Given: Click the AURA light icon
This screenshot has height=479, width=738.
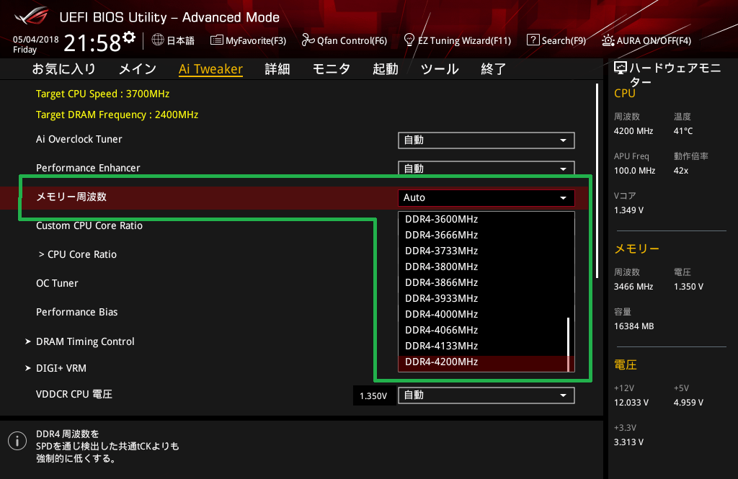Looking at the screenshot, I should click(608, 40).
